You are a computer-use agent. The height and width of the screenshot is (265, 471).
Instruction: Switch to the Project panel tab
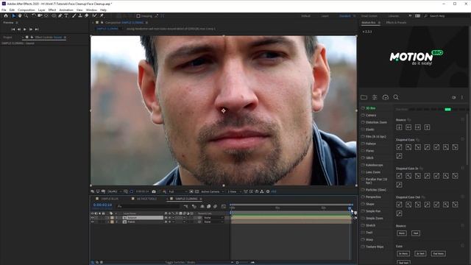click(x=7, y=38)
